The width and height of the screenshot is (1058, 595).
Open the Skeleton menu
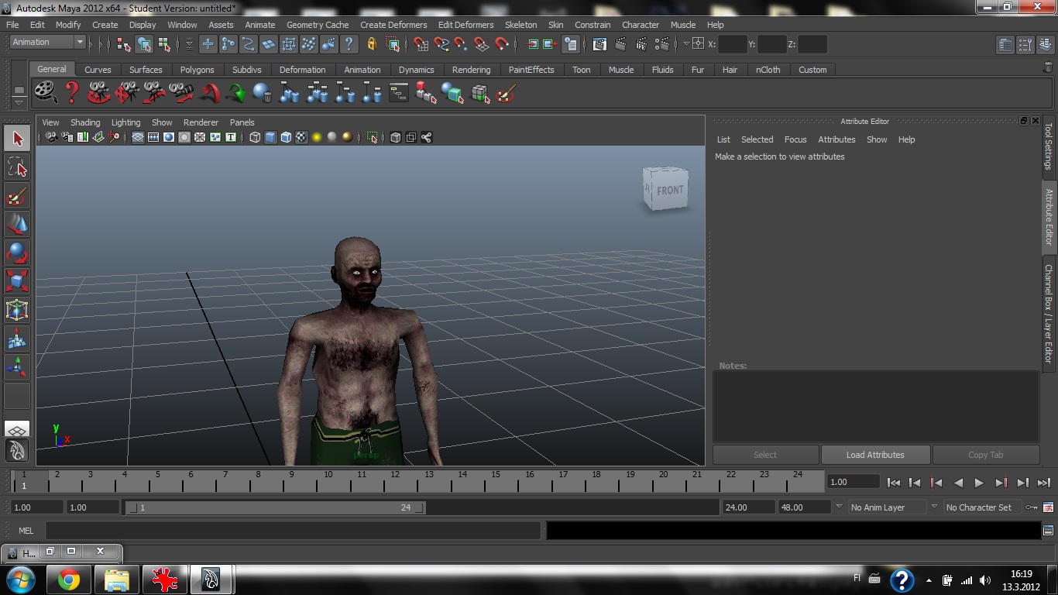coord(520,25)
